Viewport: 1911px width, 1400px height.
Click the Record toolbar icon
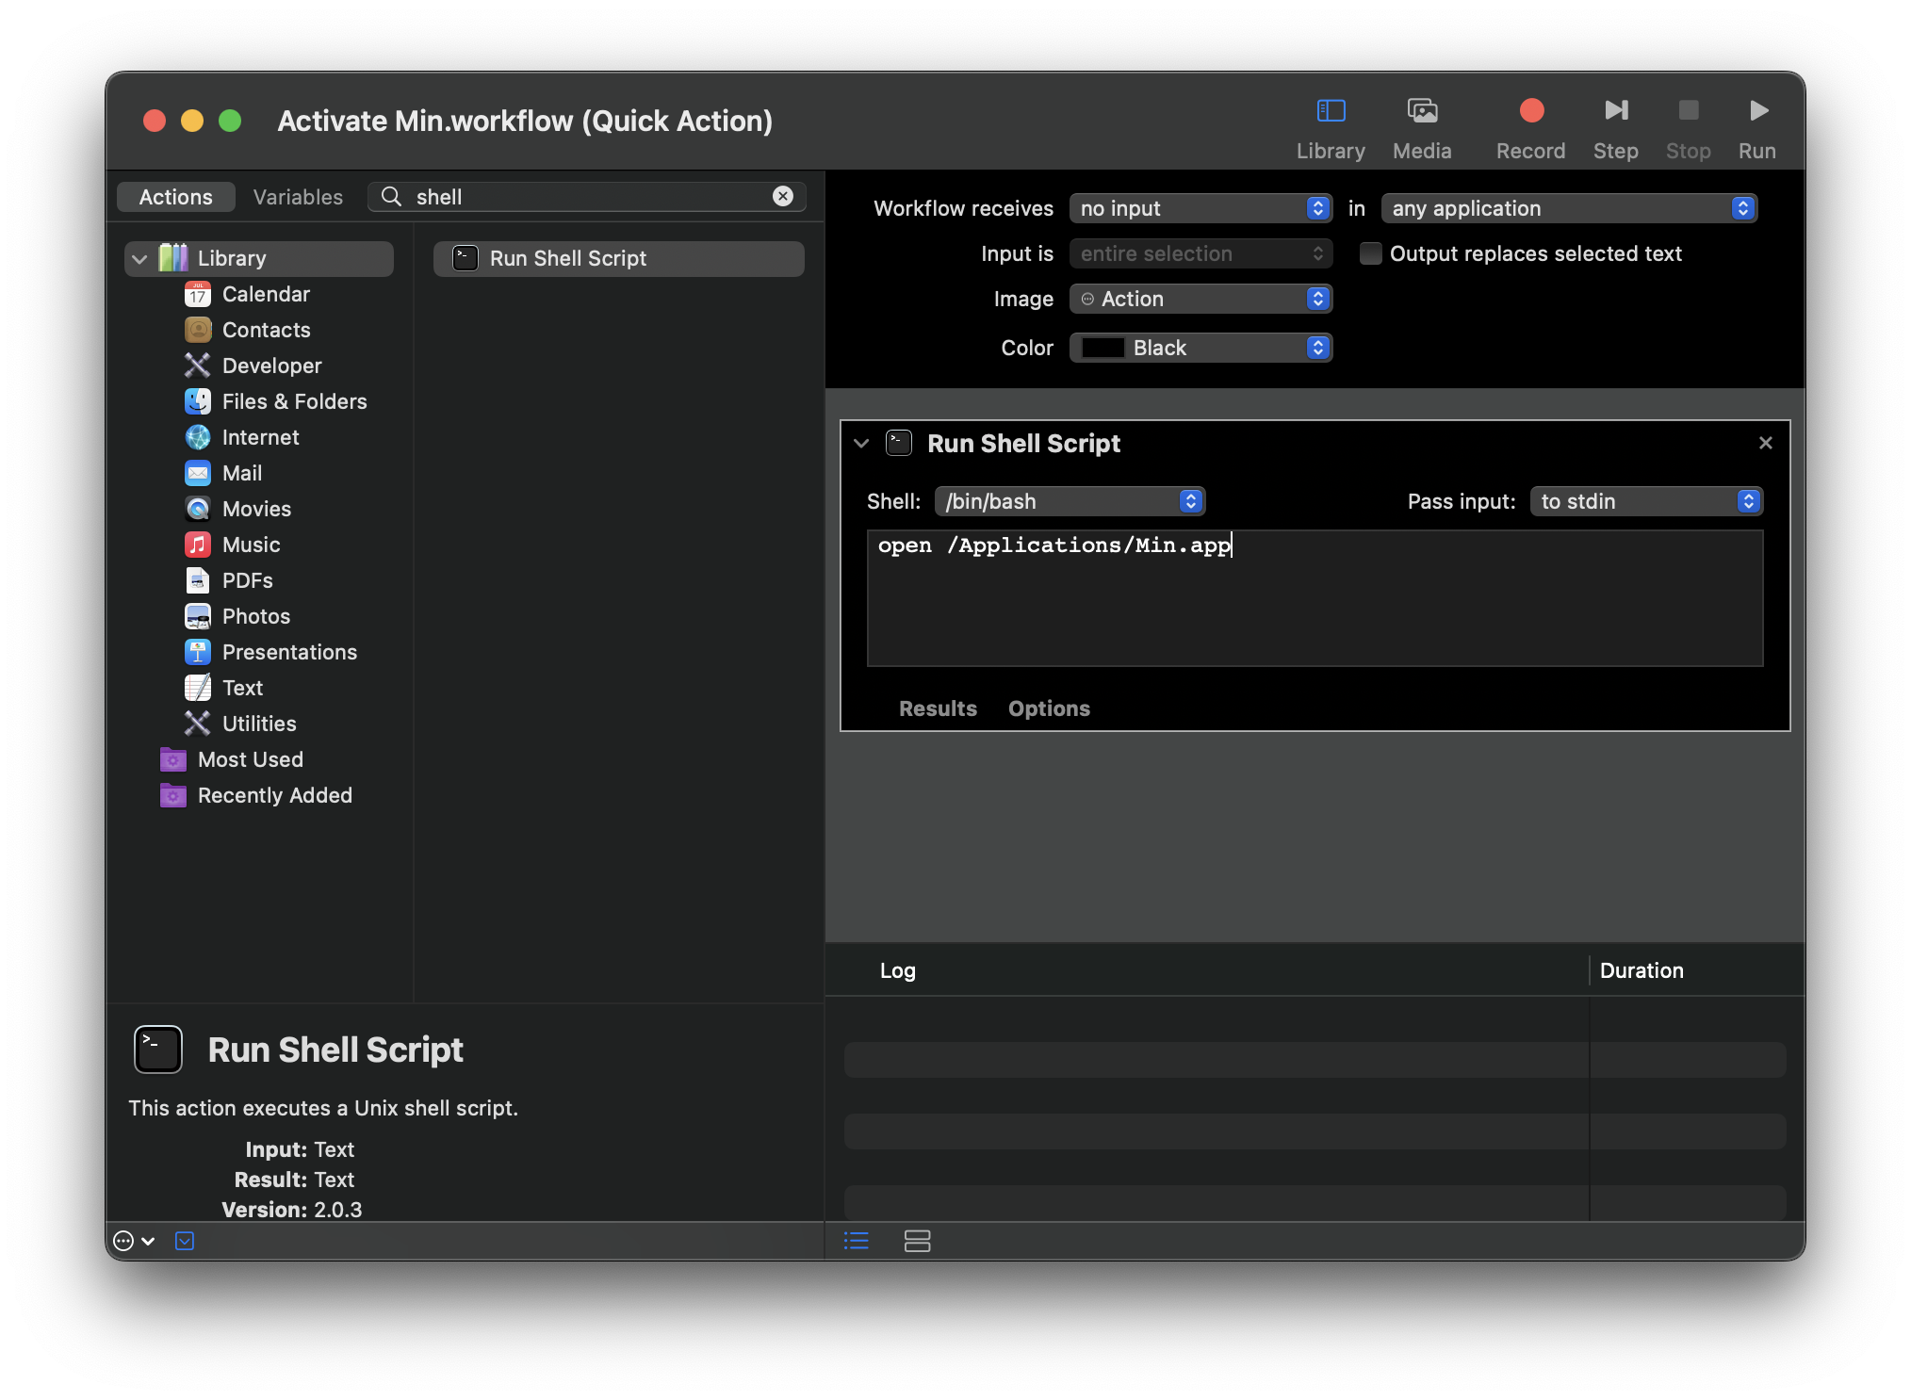click(1530, 111)
